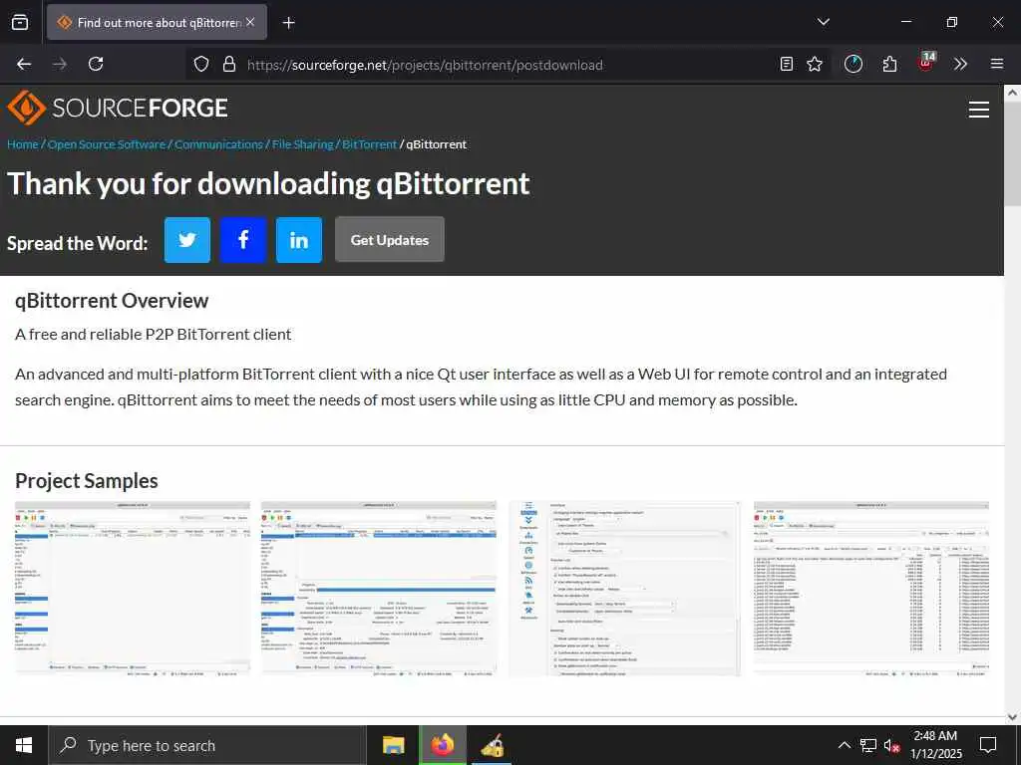
Task: Open a new tab with plus button
Action: tap(289, 23)
